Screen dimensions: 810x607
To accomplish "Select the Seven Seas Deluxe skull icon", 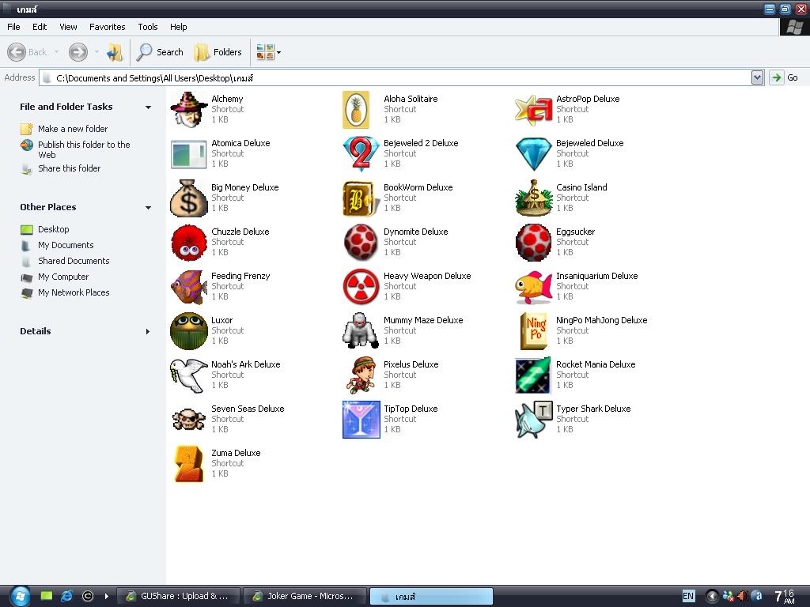I will 188,420.
